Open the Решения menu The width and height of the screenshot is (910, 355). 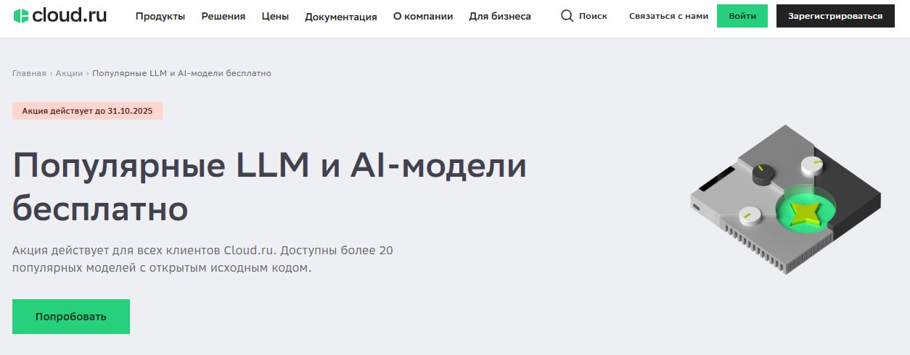click(x=224, y=16)
